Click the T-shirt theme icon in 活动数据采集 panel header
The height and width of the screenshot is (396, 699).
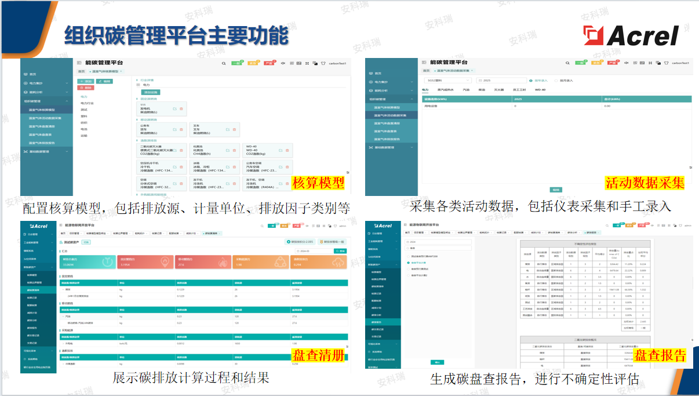[666, 63]
